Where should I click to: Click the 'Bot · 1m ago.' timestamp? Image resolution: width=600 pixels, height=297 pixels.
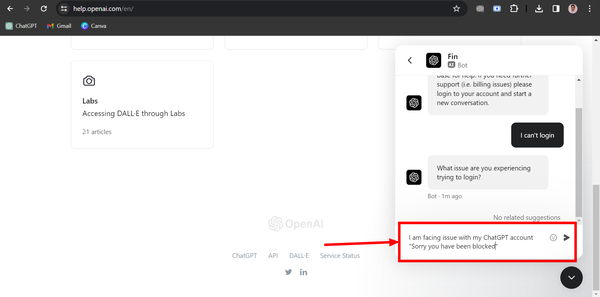pyautogui.click(x=445, y=196)
